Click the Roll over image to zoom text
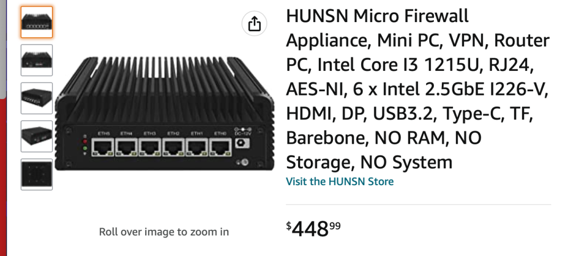Image resolution: width=568 pixels, height=256 pixels. [x=164, y=231]
